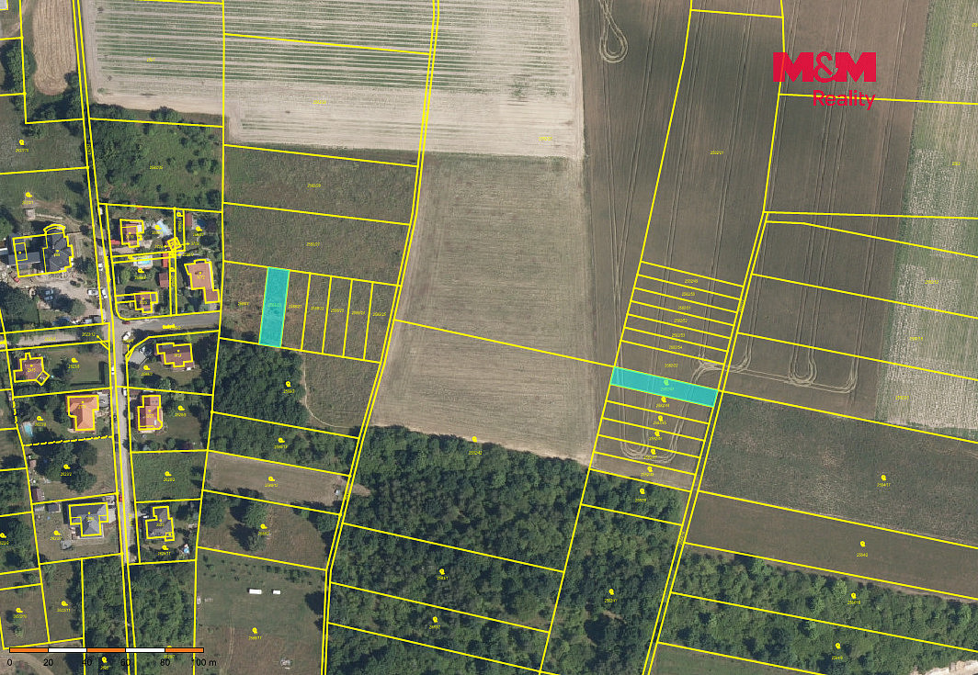
Task: Click the "100 m" scale bar label
Action: tap(203, 662)
